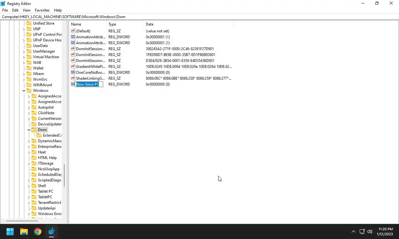Select the Windows Error key

(x=50, y=214)
